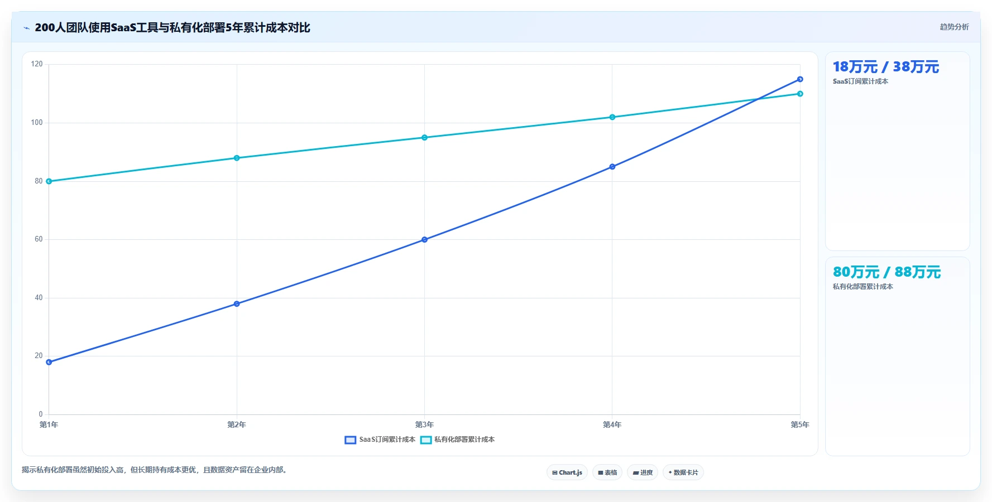Click the y-axis value 40
Image resolution: width=992 pixels, height=502 pixels.
coord(39,298)
